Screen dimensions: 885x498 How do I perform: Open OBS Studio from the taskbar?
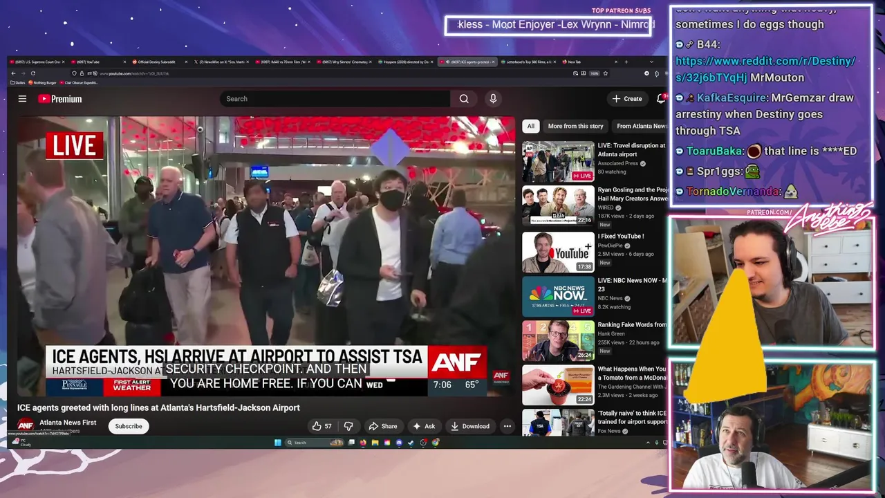[x=423, y=443]
